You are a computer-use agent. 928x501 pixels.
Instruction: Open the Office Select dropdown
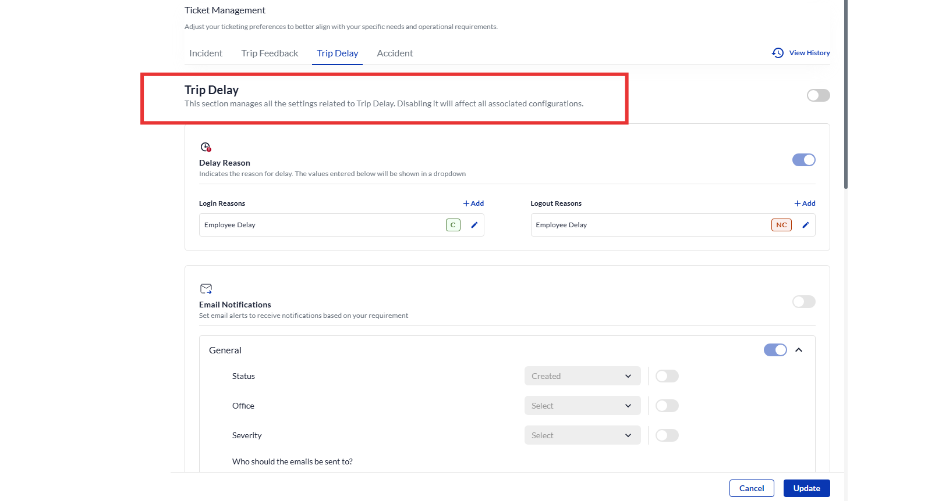[x=582, y=406]
